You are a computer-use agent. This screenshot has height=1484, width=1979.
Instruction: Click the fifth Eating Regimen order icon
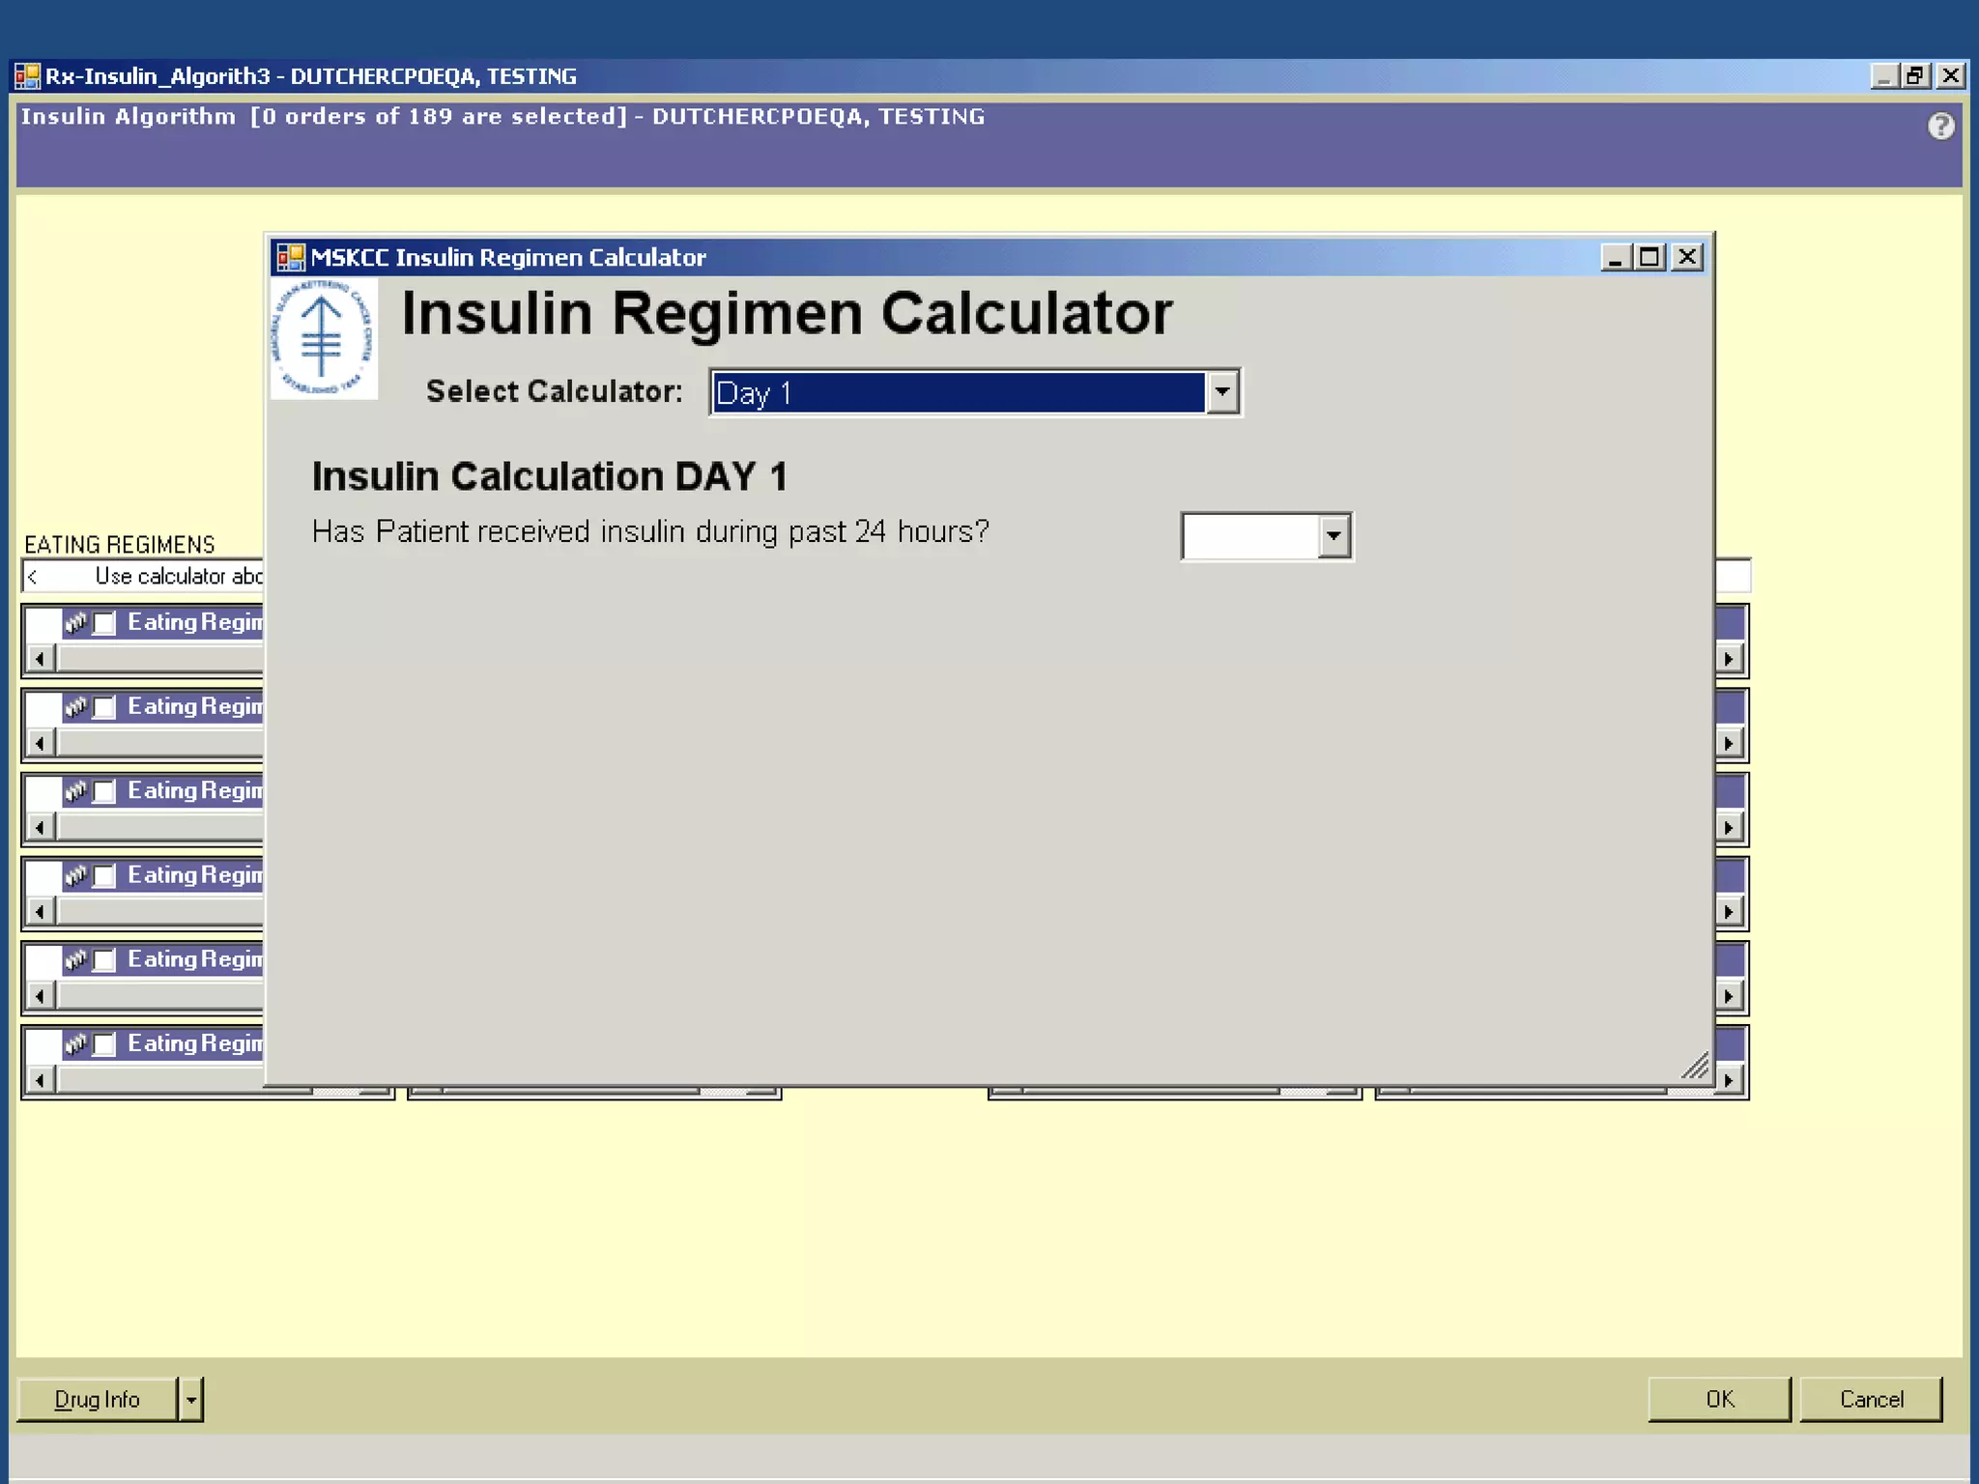click(x=76, y=958)
